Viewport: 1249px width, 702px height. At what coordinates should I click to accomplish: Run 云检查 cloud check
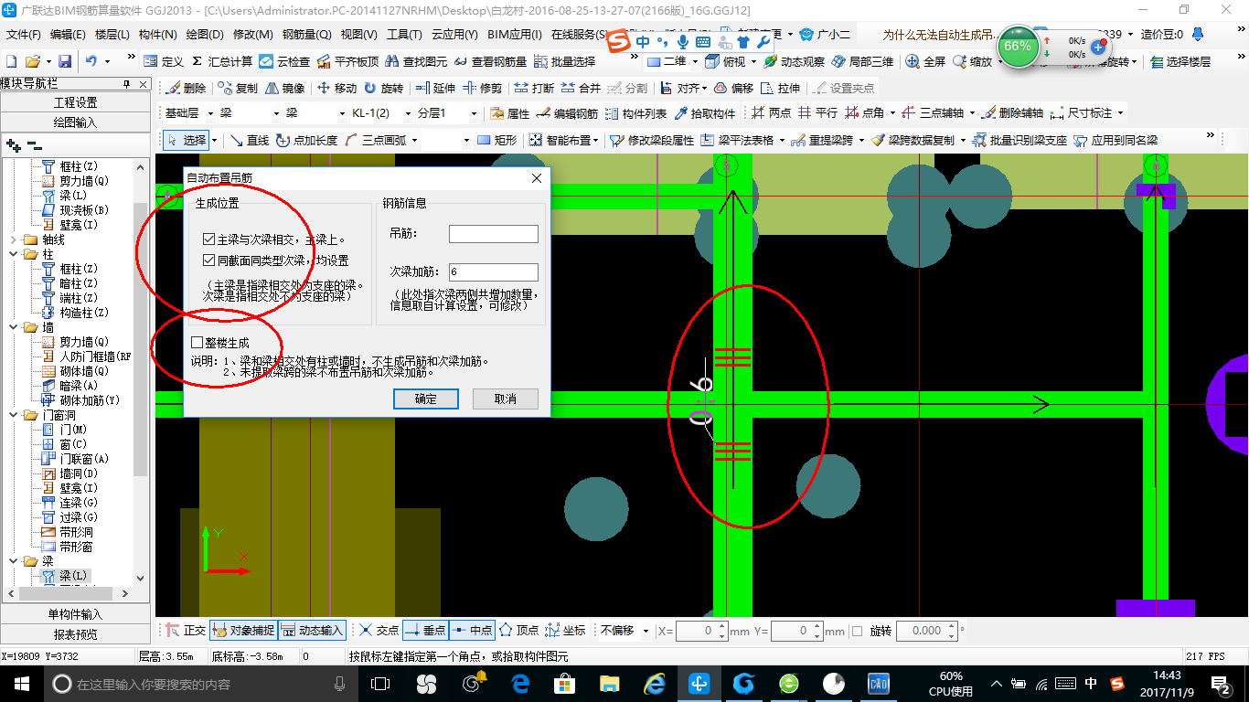[x=284, y=61]
